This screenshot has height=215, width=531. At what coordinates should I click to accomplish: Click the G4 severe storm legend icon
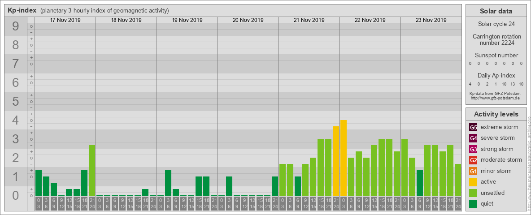tap(473, 138)
